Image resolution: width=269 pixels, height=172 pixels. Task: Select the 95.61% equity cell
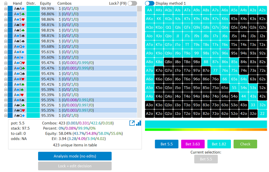pyautogui.click(x=48, y=52)
